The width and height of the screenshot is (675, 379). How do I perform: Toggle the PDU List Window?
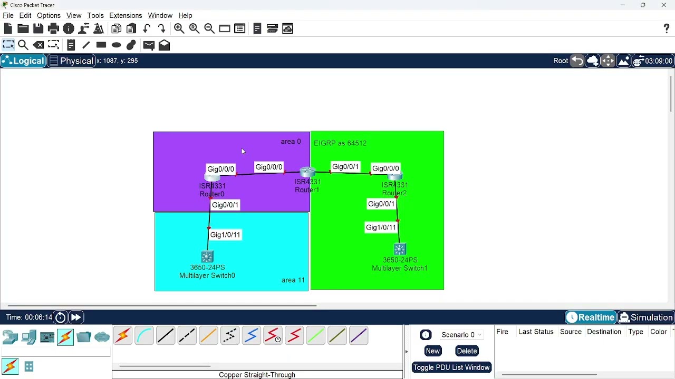point(451,367)
